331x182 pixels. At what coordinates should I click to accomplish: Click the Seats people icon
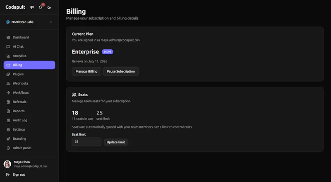[x=74, y=95]
